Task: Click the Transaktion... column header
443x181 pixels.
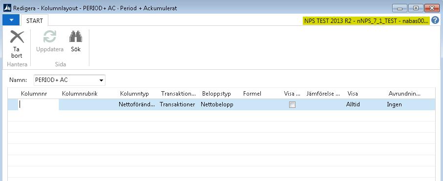Action: tap(179, 94)
